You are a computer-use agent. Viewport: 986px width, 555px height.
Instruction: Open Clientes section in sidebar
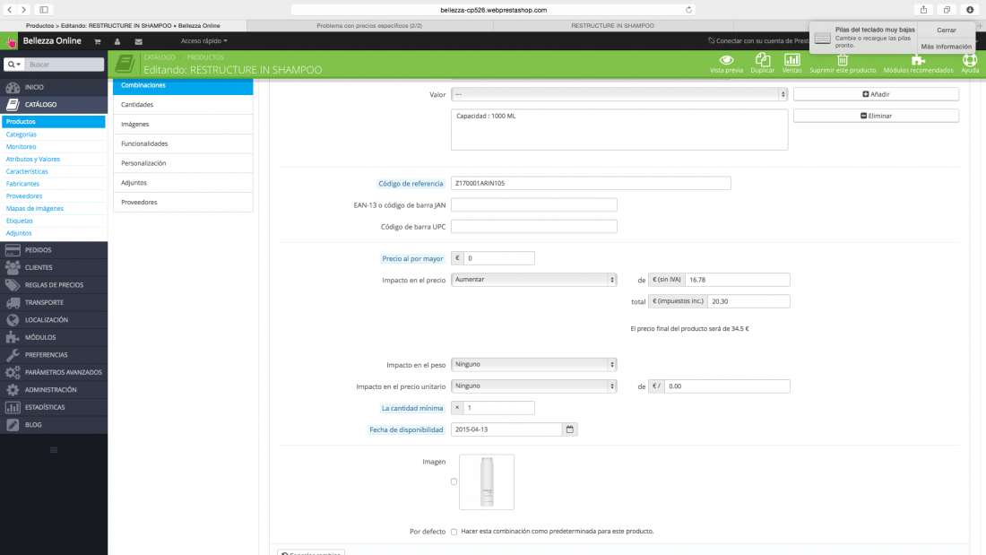(x=54, y=267)
